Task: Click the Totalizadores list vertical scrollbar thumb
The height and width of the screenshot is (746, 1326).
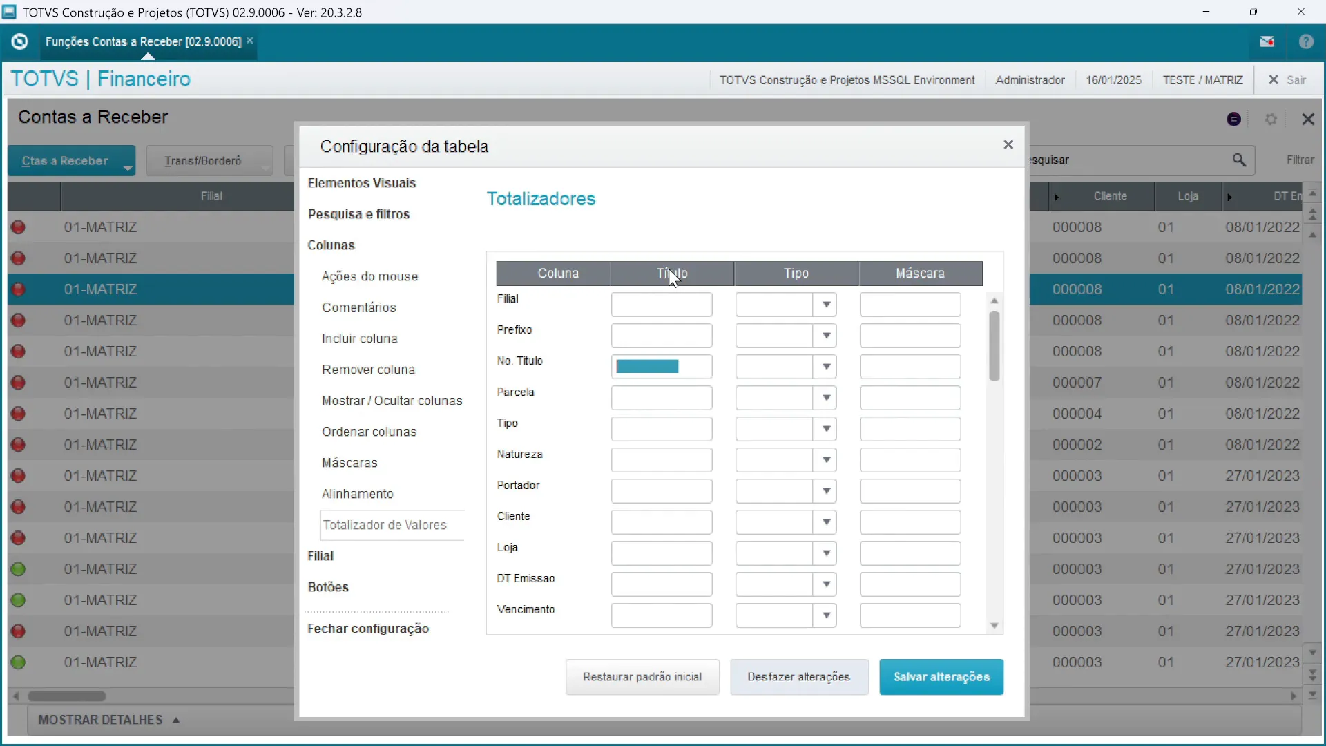Action: 995,345
